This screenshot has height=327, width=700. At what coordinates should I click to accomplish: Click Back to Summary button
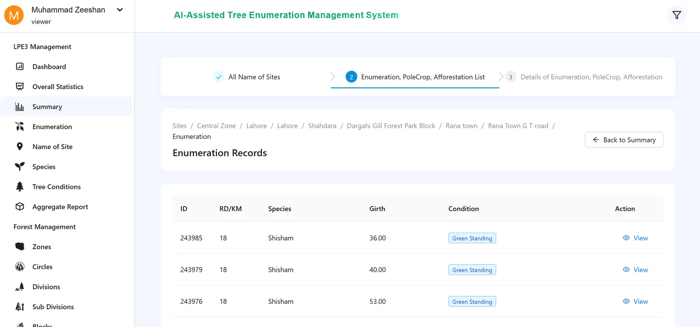(x=624, y=140)
